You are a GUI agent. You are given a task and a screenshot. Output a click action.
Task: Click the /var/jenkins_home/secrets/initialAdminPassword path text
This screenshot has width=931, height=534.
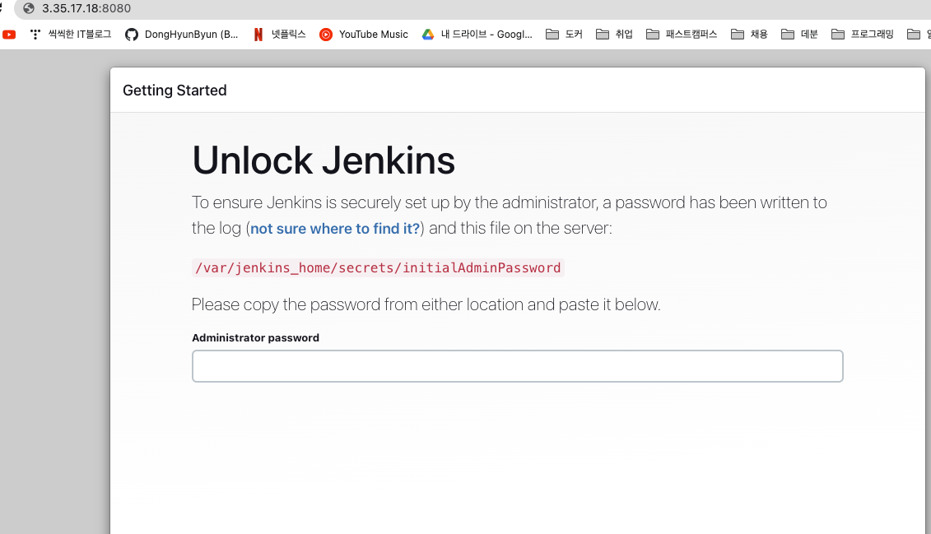pos(378,267)
